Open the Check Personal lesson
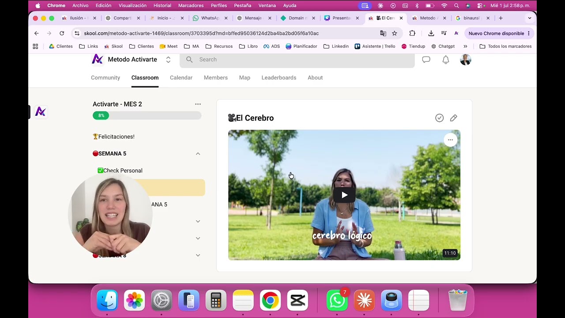The width and height of the screenshot is (565, 318). [x=120, y=170]
